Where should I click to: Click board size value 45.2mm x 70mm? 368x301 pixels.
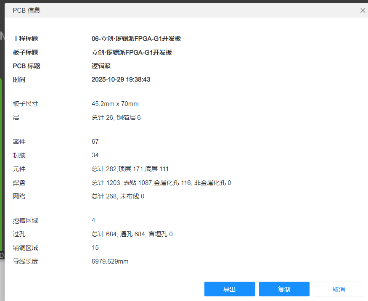click(x=115, y=104)
